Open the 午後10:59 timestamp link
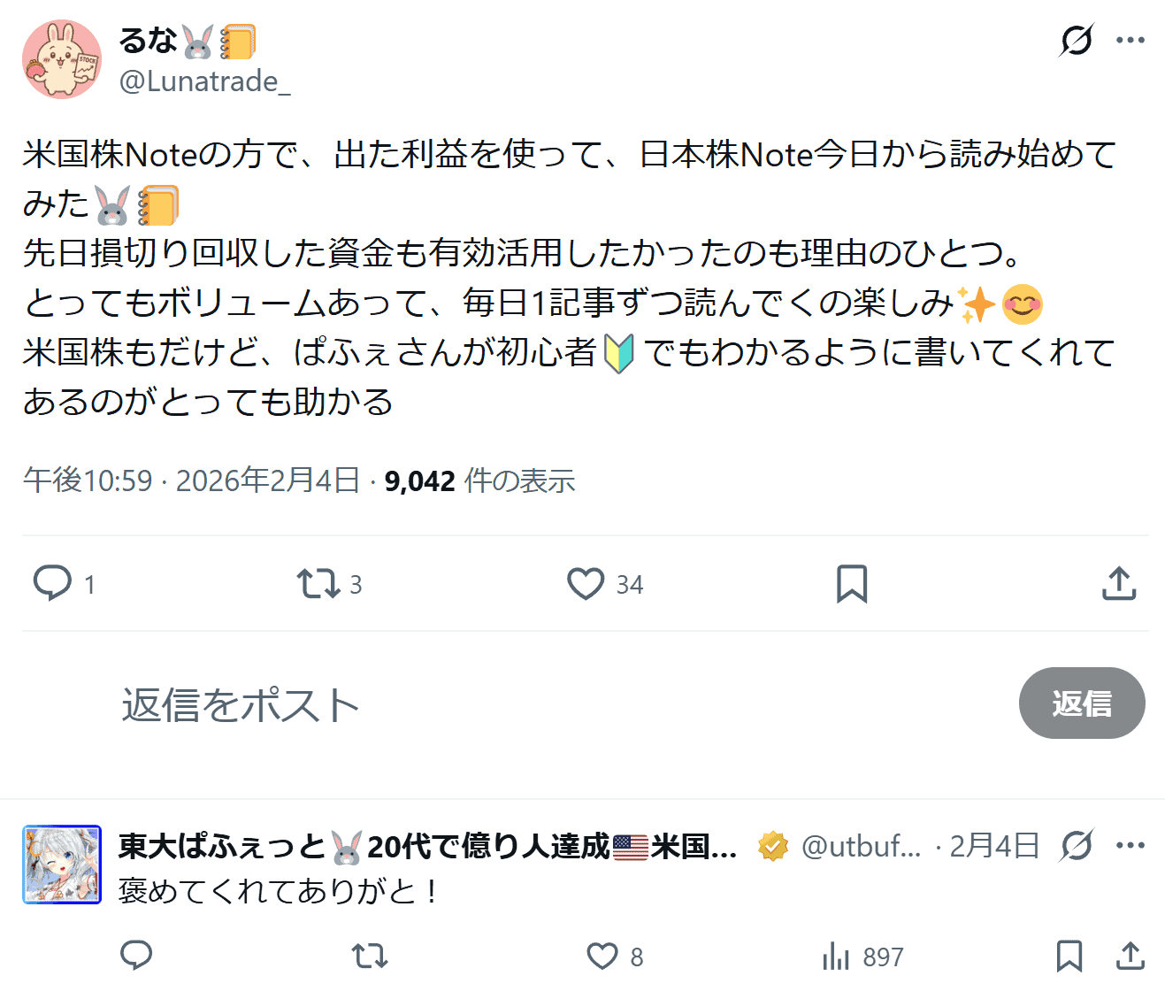The image size is (1165, 999). [88, 480]
